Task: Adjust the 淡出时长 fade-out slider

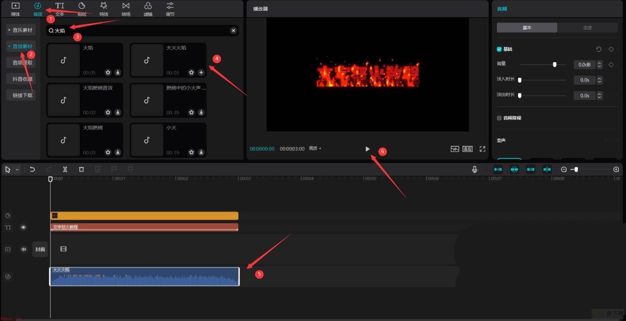Action: tap(520, 95)
